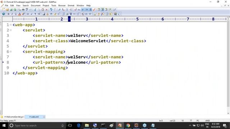This screenshot has height=129, width=230.
Task: Open the Search menu
Action: pos(26,6)
